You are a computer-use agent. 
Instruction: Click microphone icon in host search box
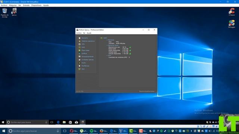pyautogui.click(x=58, y=131)
